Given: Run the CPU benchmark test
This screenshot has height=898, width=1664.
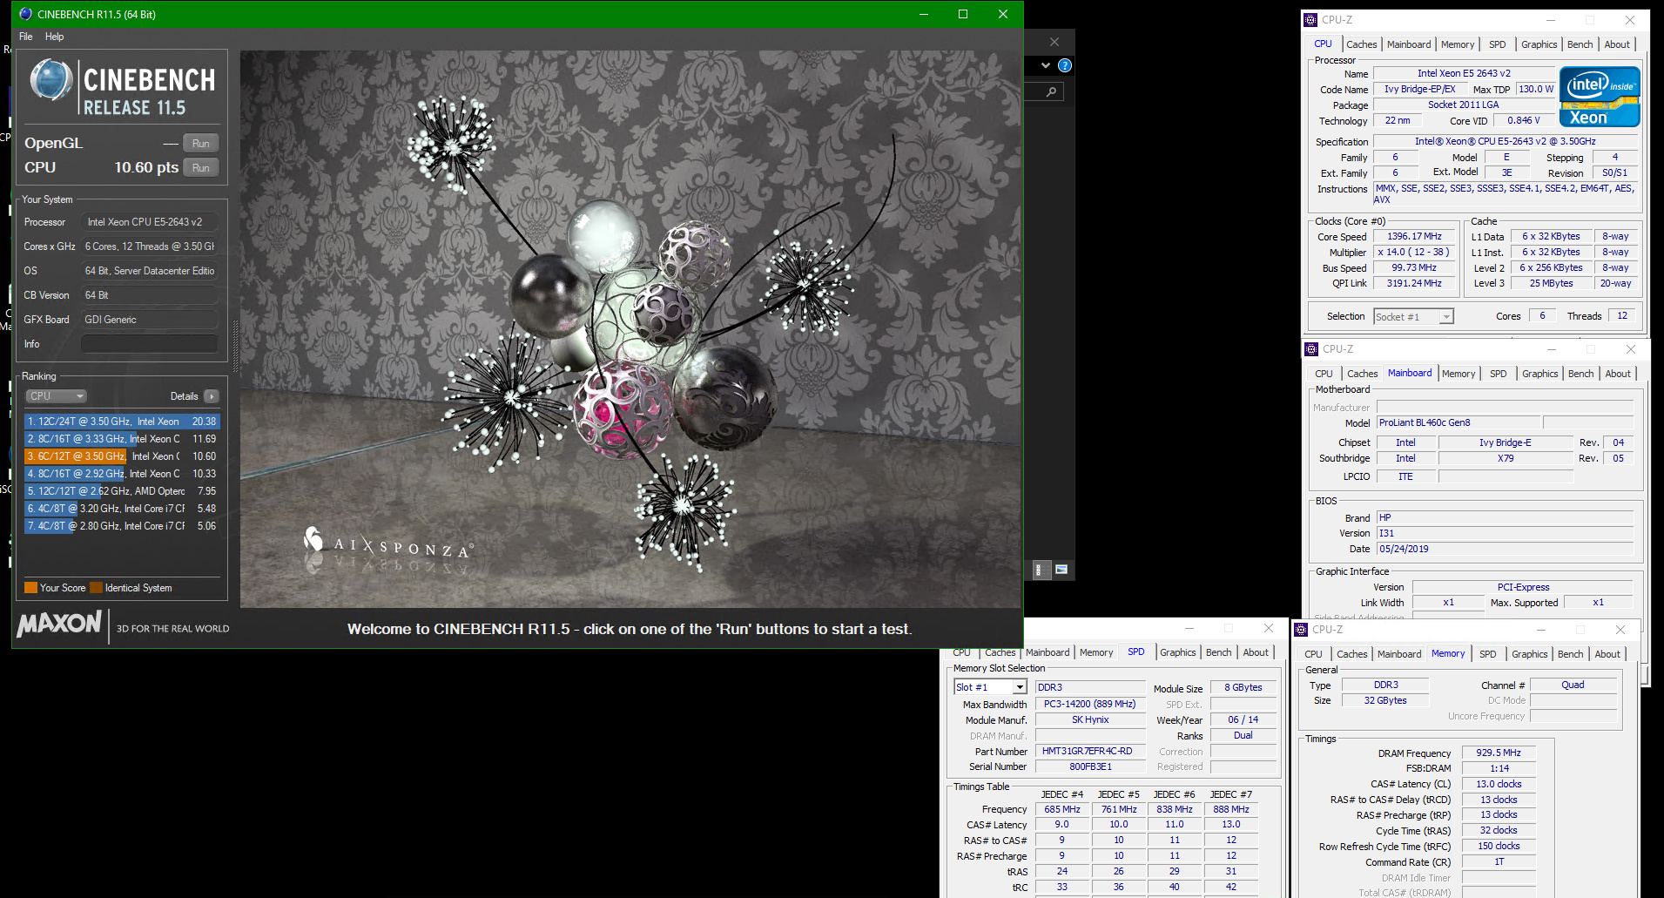Looking at the screenshot, I should [201, 168].
